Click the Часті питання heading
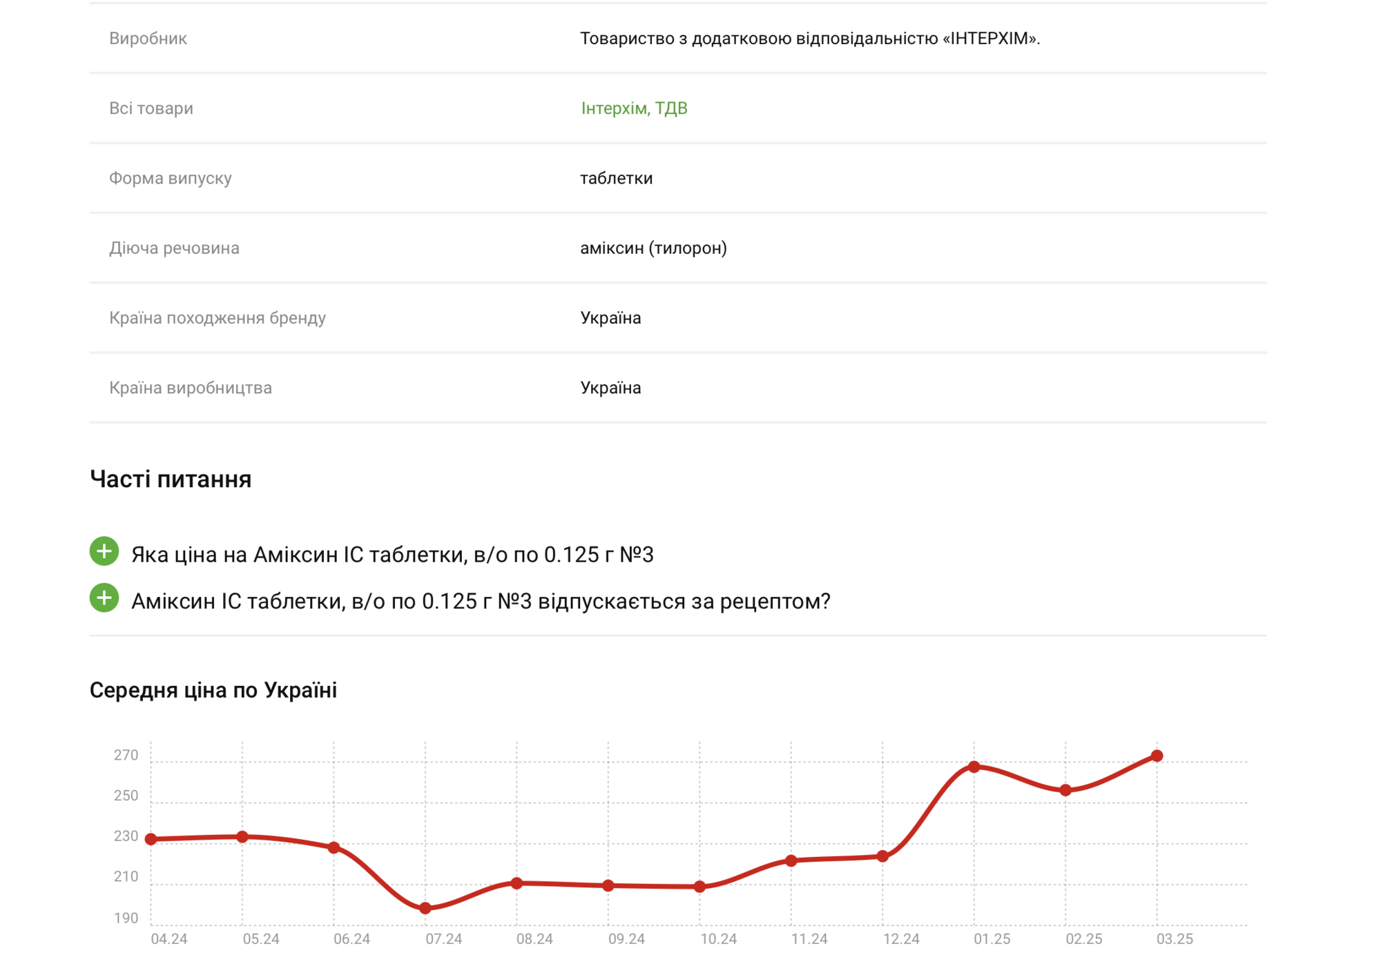The height and width of the screenshot is (977, 1381). click(171, 480)
